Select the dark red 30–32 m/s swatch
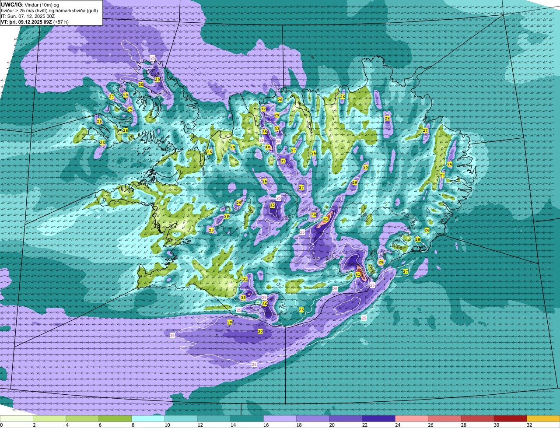 [x=511, y=418]
